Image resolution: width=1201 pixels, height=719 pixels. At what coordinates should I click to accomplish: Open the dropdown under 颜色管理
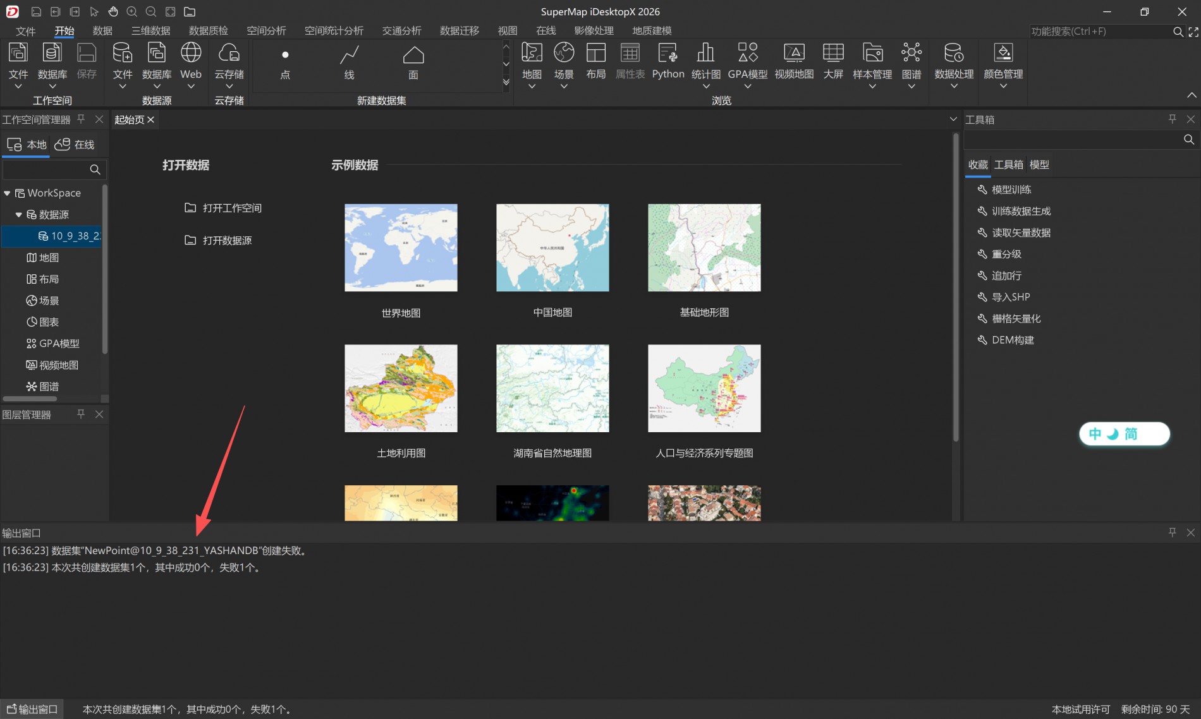[1003, 87]
